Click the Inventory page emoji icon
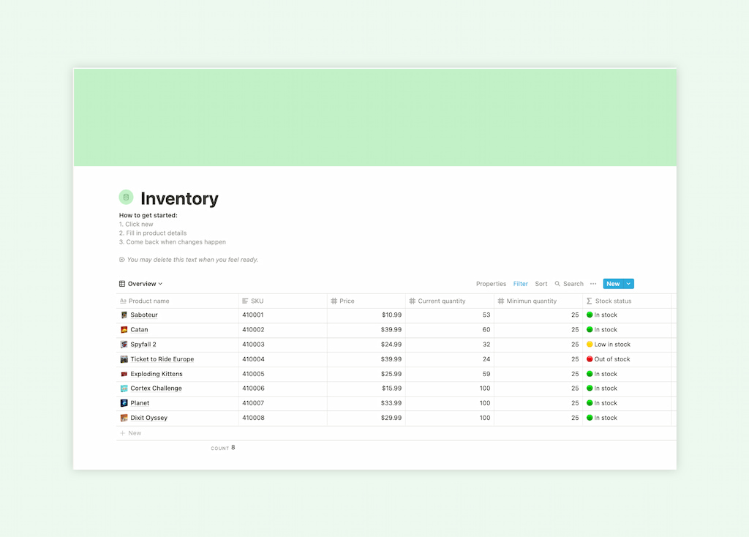 [127, 197]
